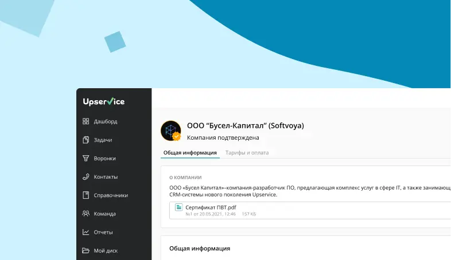Click the Компания подтверждена status text

point(223,137)
